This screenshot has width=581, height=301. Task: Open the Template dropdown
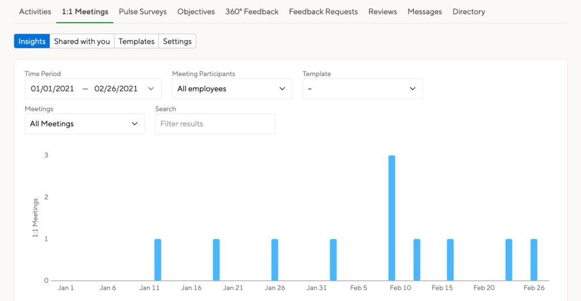[363, 88]
